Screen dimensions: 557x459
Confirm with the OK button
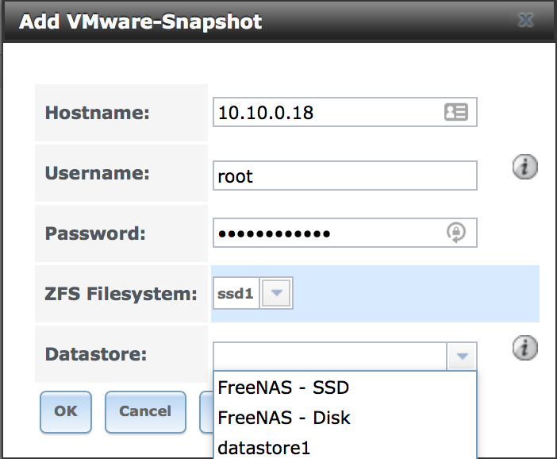tap(66, 411)
